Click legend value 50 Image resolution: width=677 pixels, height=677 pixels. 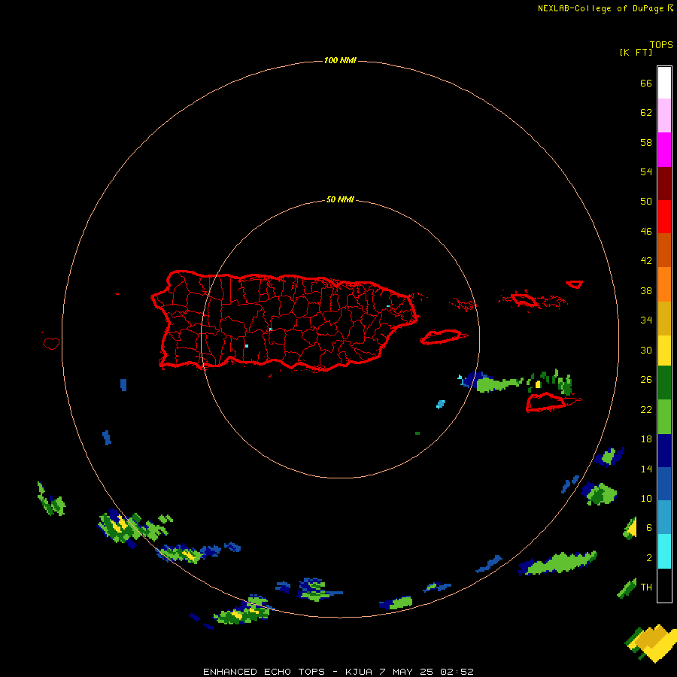pos(646,201)
